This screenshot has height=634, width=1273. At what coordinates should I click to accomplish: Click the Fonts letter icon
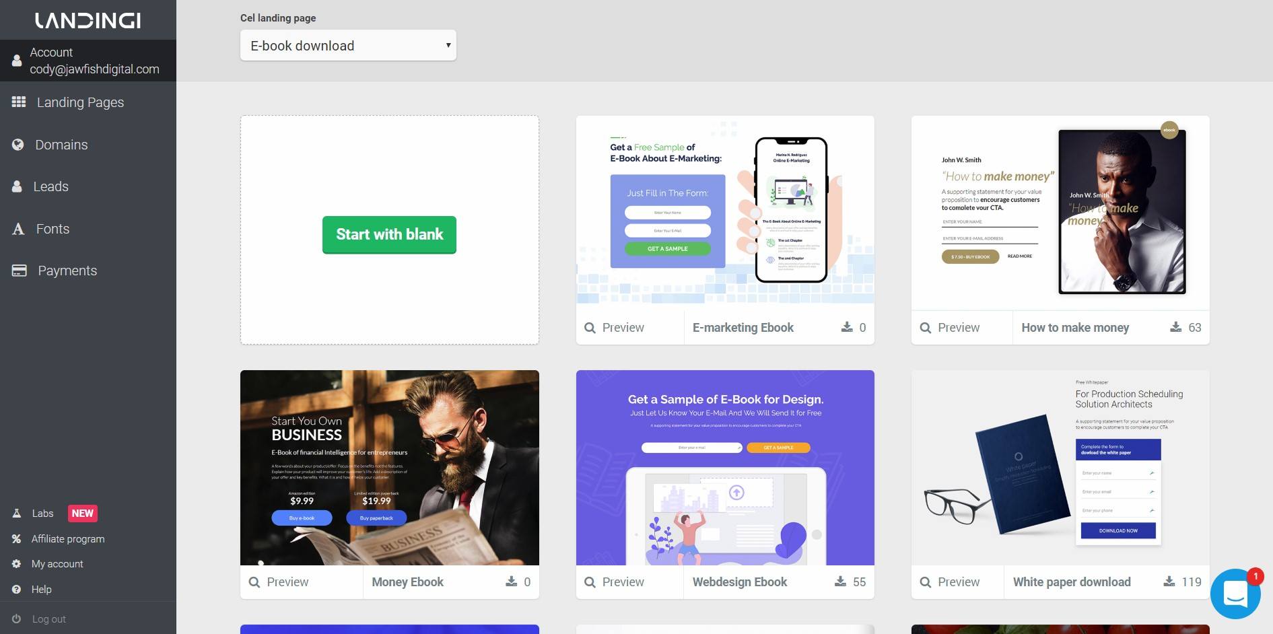coord(18,229)
